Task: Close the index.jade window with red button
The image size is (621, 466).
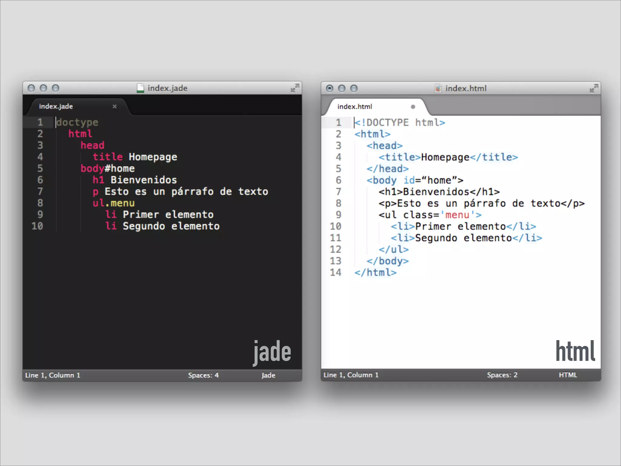Action: pyautogui.click(x=31, y=88)
